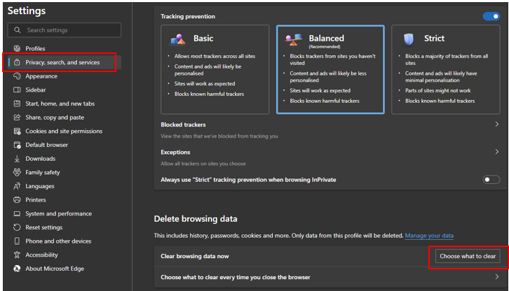Click the Appearance palette icon

click(x=17, y=76)
